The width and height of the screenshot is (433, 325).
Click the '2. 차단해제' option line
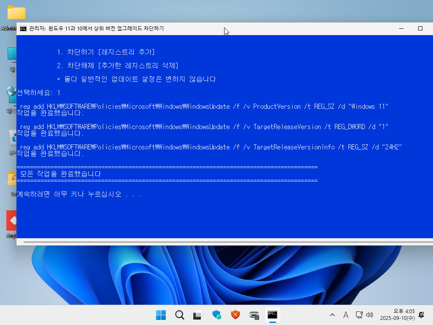click(118, 66)
